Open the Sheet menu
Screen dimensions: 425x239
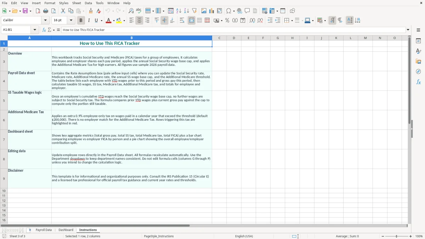[76, 3]
